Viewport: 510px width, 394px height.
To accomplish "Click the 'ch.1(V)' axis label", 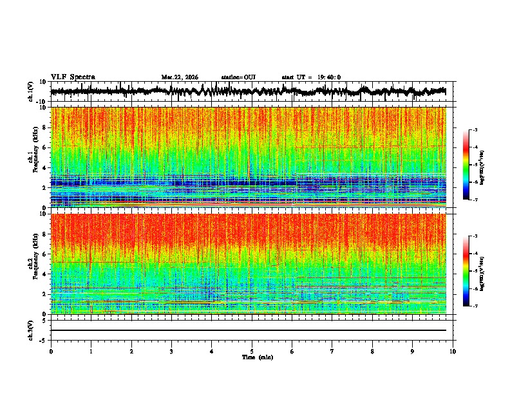I will click(x=31, y=91).
